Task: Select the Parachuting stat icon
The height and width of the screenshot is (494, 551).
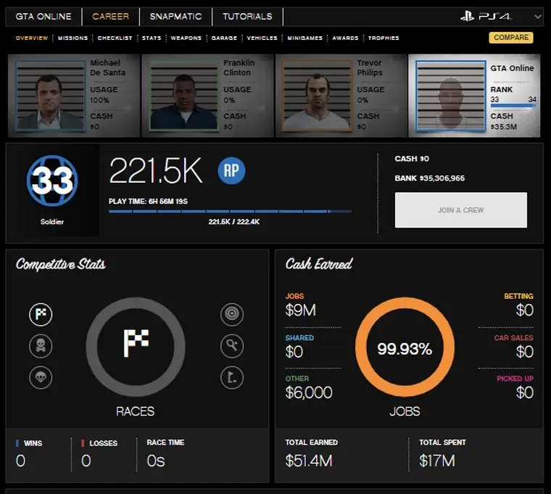Action: (41, 378)
